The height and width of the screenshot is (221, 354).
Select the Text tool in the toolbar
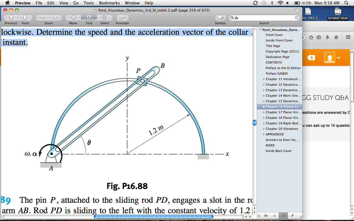point(89,17)
